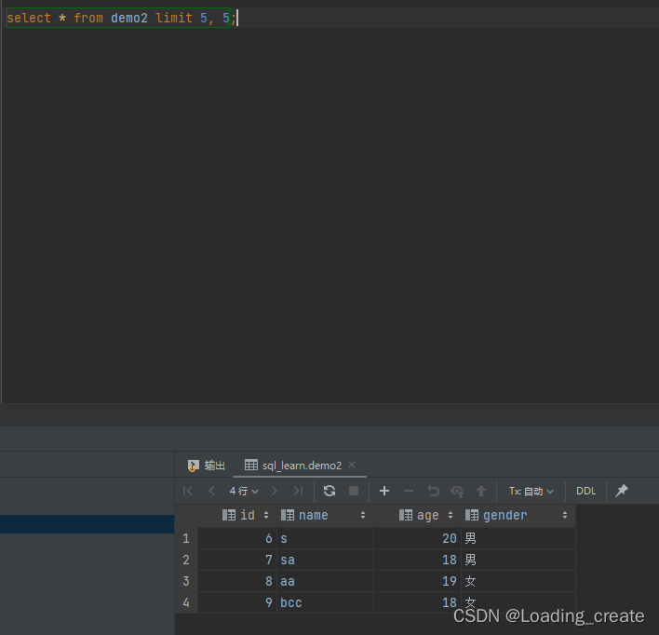Image resolution: width=659 pixels, height=635 pixels.
Task: Sort by the name column header
Action: coord(325,515)
